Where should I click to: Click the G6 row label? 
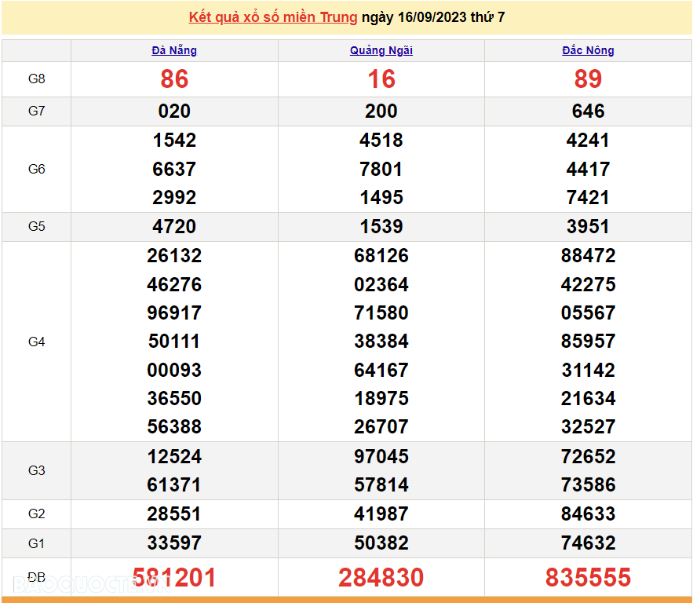click(x=37, y=169)
